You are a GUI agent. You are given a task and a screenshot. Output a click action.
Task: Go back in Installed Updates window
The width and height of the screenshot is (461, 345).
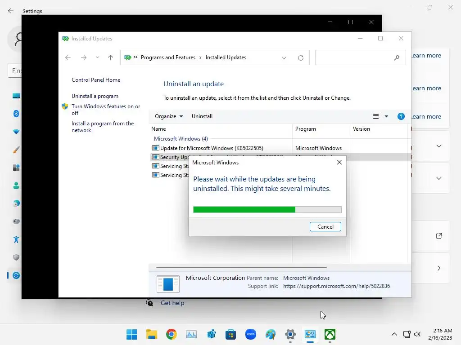point(68,57)
